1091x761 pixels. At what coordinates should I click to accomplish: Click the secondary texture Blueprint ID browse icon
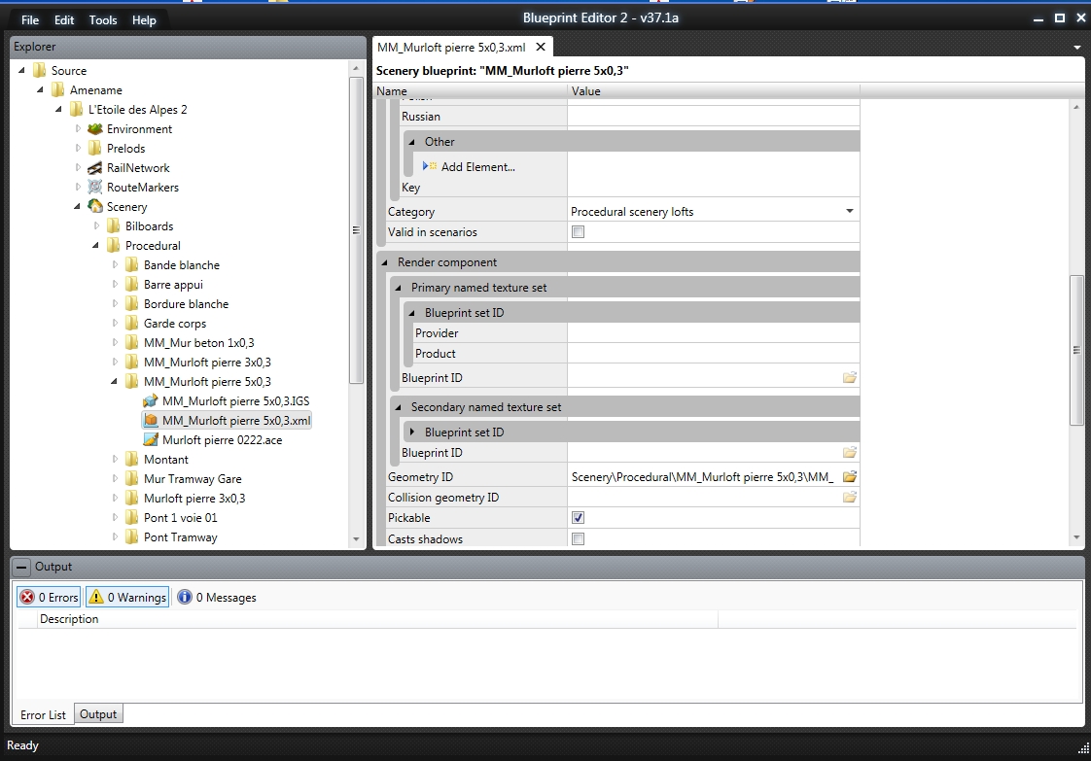click(x=850, y=452)
